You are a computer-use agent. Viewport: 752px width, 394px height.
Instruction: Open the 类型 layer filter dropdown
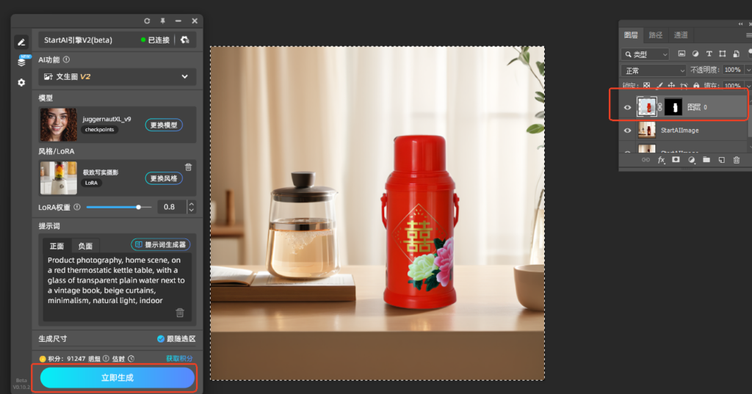point(645,54)
